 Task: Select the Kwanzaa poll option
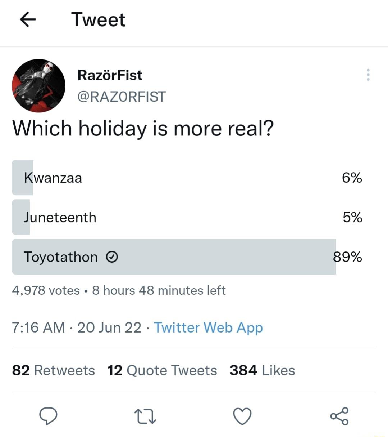coord(144,177)
